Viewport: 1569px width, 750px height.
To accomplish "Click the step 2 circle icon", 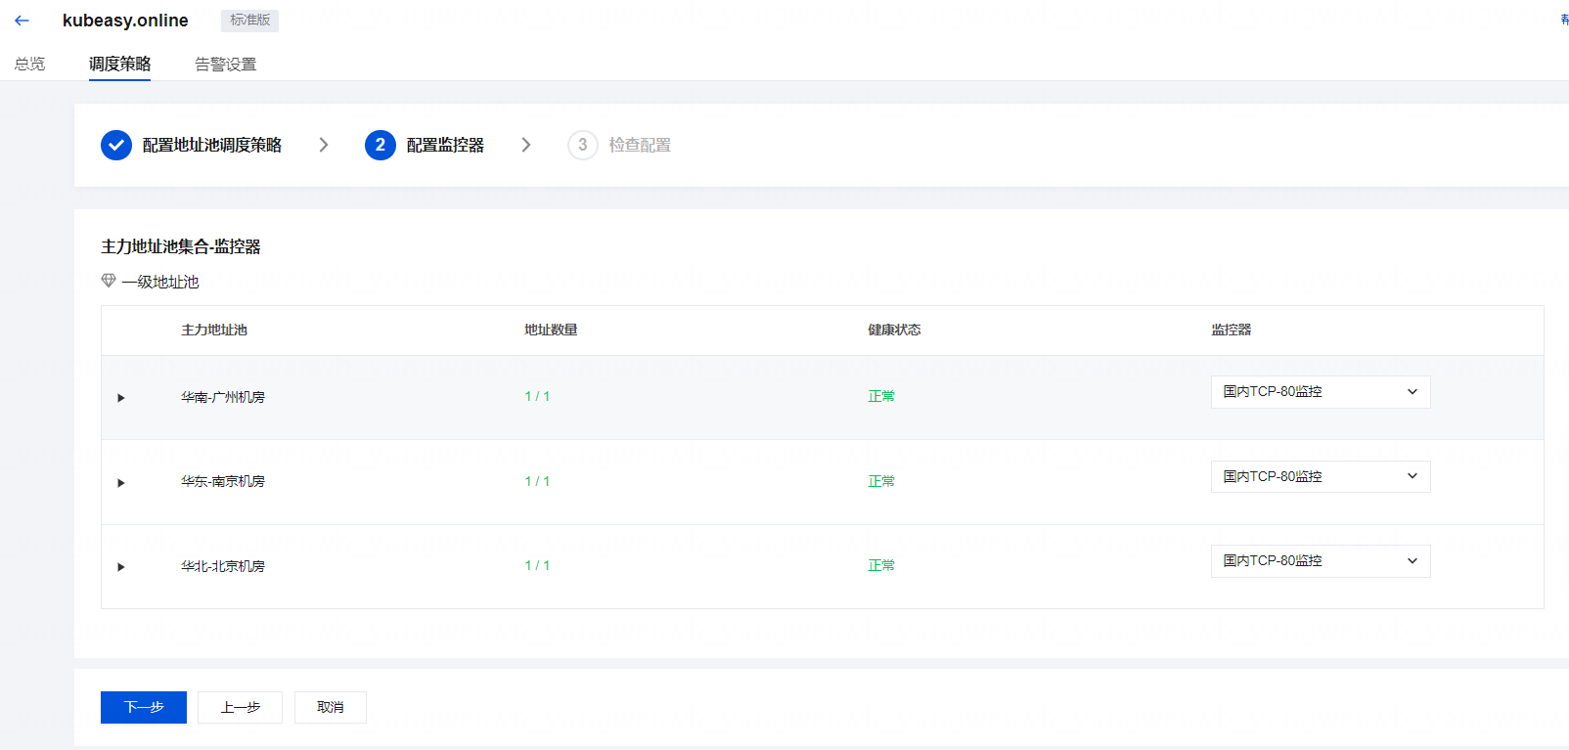I will (x=381, y=145).
